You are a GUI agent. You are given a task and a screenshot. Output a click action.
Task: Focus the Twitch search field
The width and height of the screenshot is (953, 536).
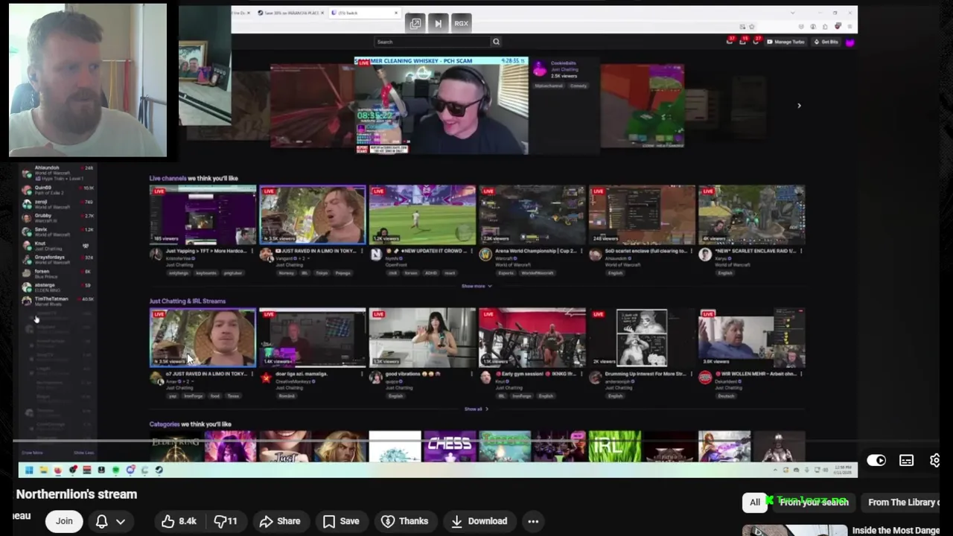point(432,42)
